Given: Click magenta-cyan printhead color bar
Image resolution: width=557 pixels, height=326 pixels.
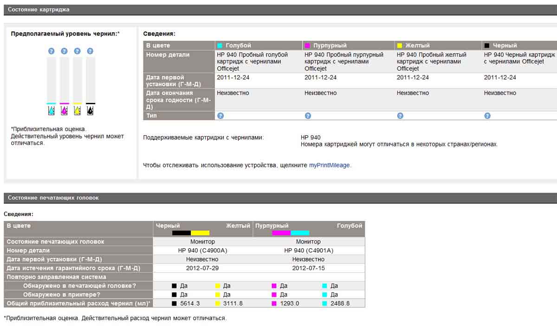Looking at the screenshot, I should click(x=291, y=233).
